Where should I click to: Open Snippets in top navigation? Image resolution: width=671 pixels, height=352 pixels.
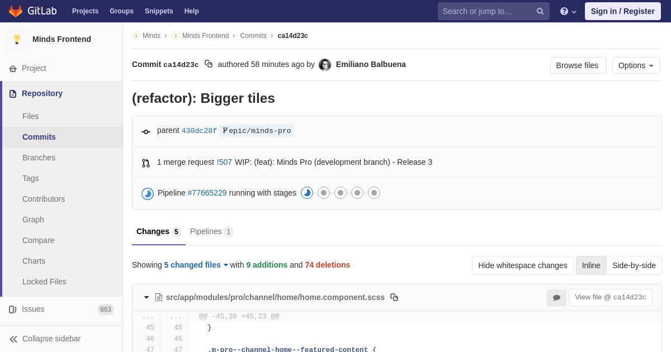(159, 11)
